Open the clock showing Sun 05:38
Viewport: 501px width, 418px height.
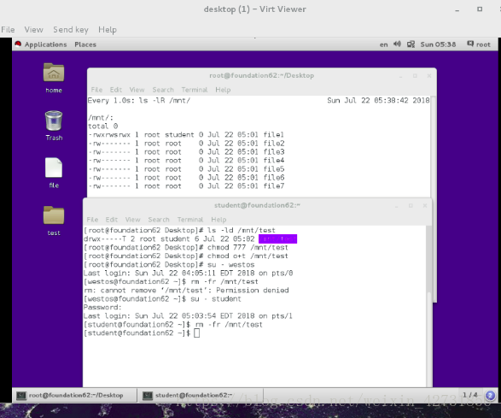click(x=438, y=44)
